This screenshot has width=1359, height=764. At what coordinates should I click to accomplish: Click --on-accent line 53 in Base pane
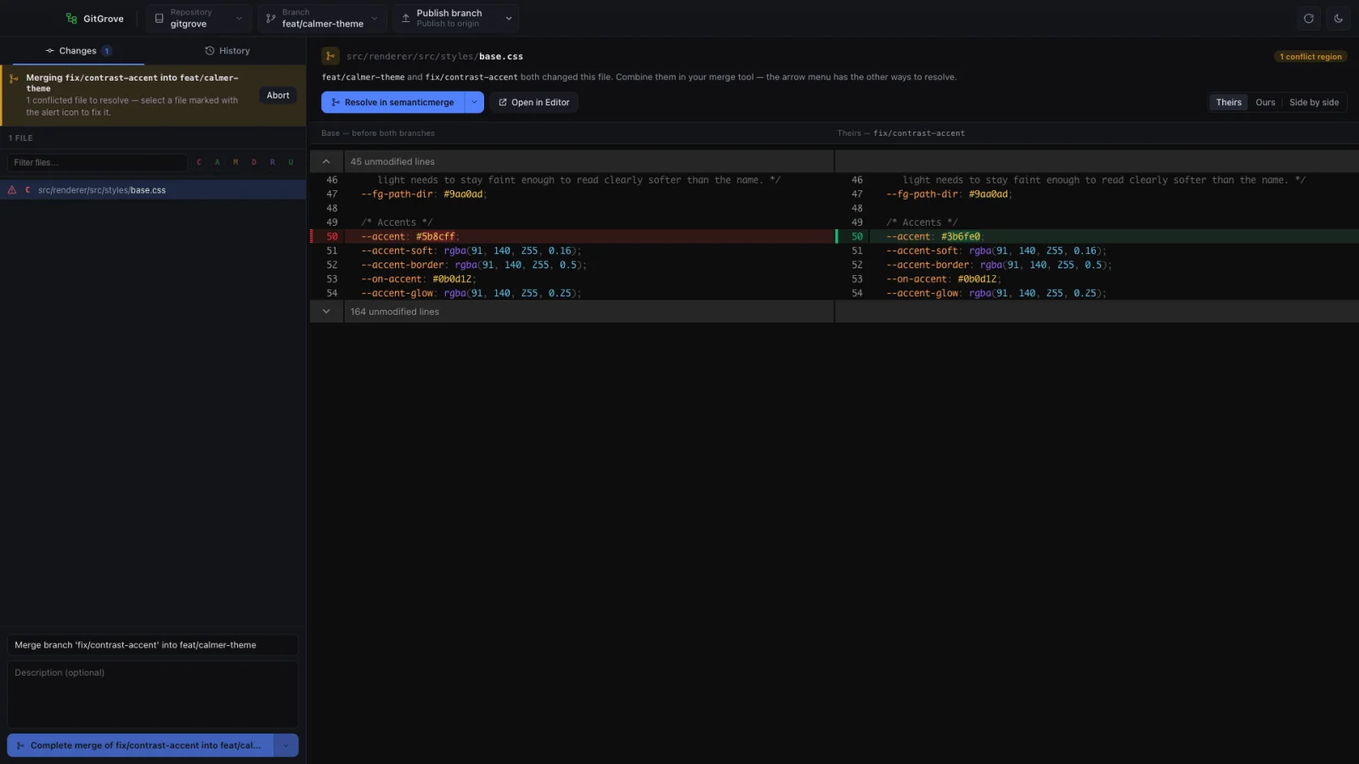point(419,279)
